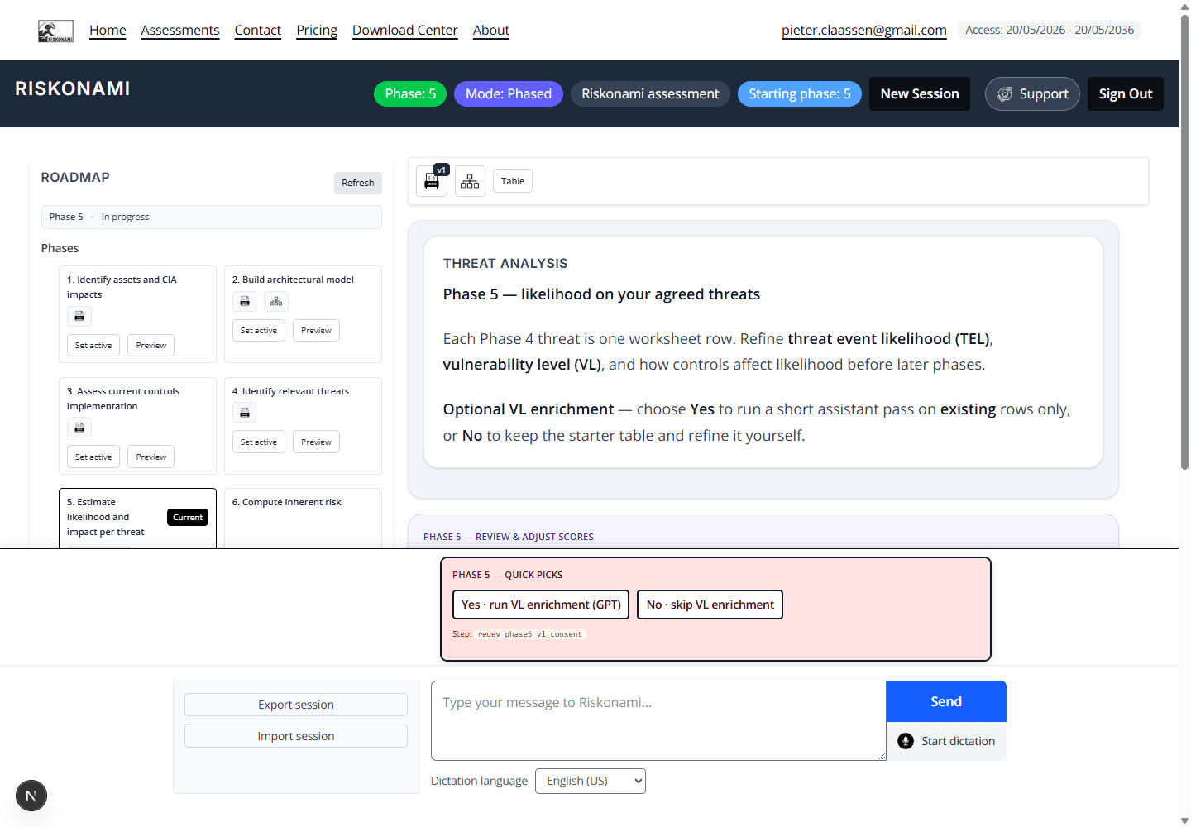The width and height of the screenshot is (1191, 827).
Task: Click the Current badge on phase 5
Action: (188, 518)
